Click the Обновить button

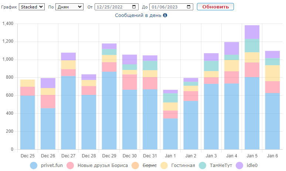coord(215,7)
